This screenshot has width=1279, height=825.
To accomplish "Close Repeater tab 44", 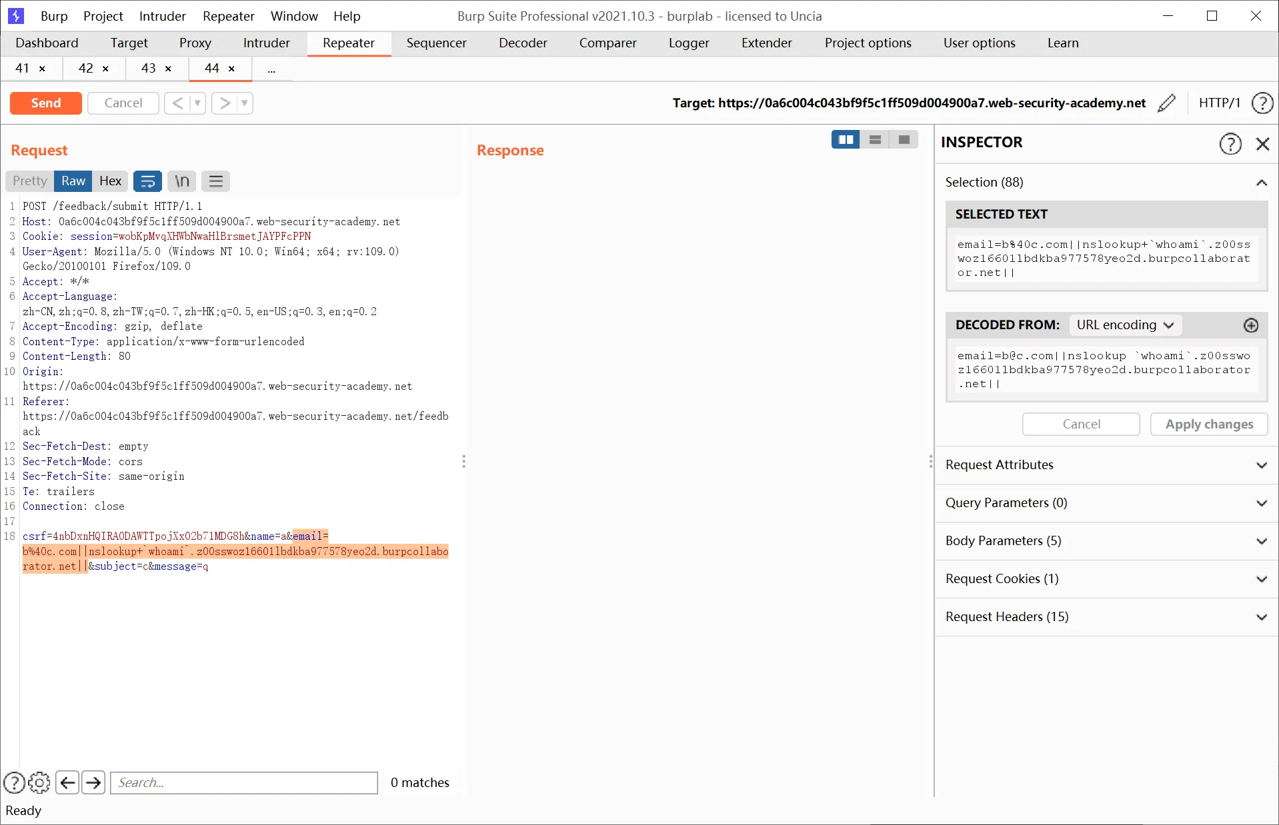I will 231,69.
